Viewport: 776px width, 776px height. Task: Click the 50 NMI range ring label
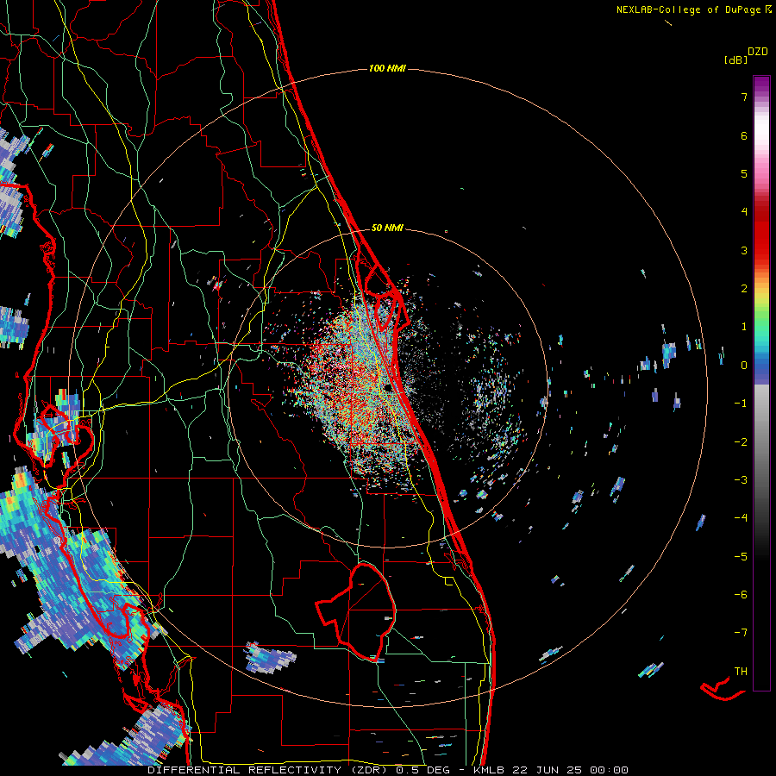click(387, 228)
